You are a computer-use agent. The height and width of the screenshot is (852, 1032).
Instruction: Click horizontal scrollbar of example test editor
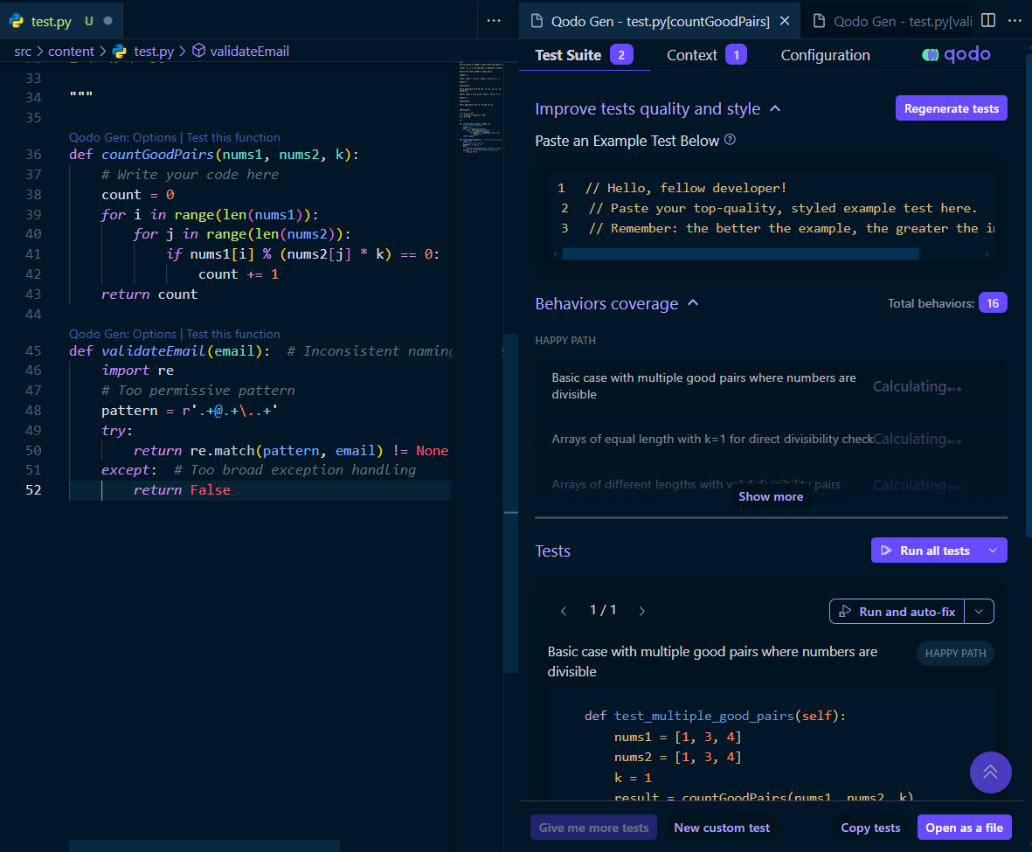740,253
